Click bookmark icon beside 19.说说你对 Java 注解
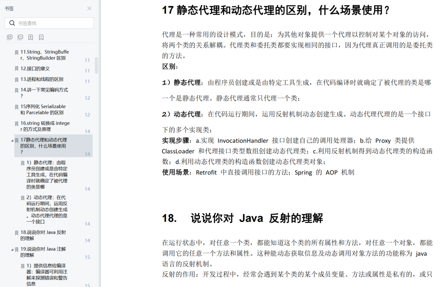The height and width of the screenshot is (287, 445). point(16,249)
